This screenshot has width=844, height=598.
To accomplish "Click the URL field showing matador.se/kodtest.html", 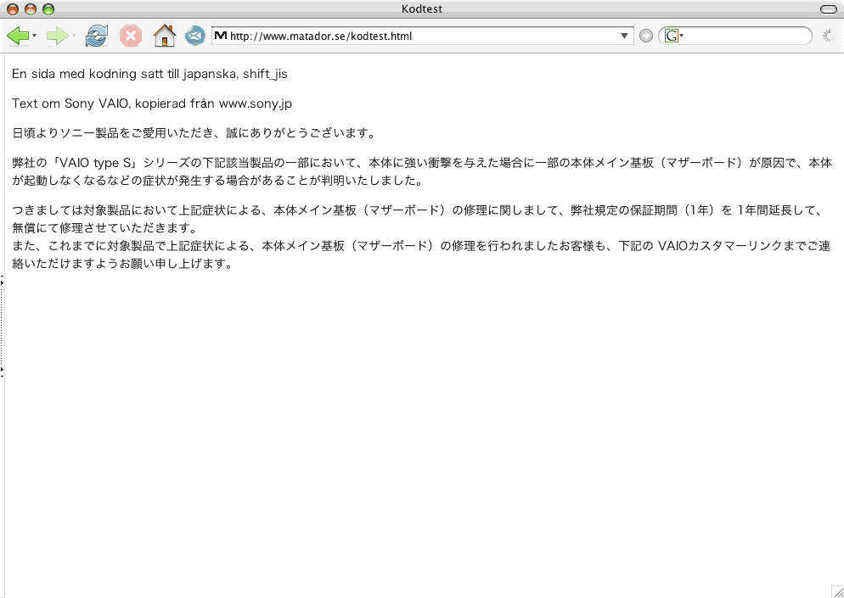I will point(422,36).
